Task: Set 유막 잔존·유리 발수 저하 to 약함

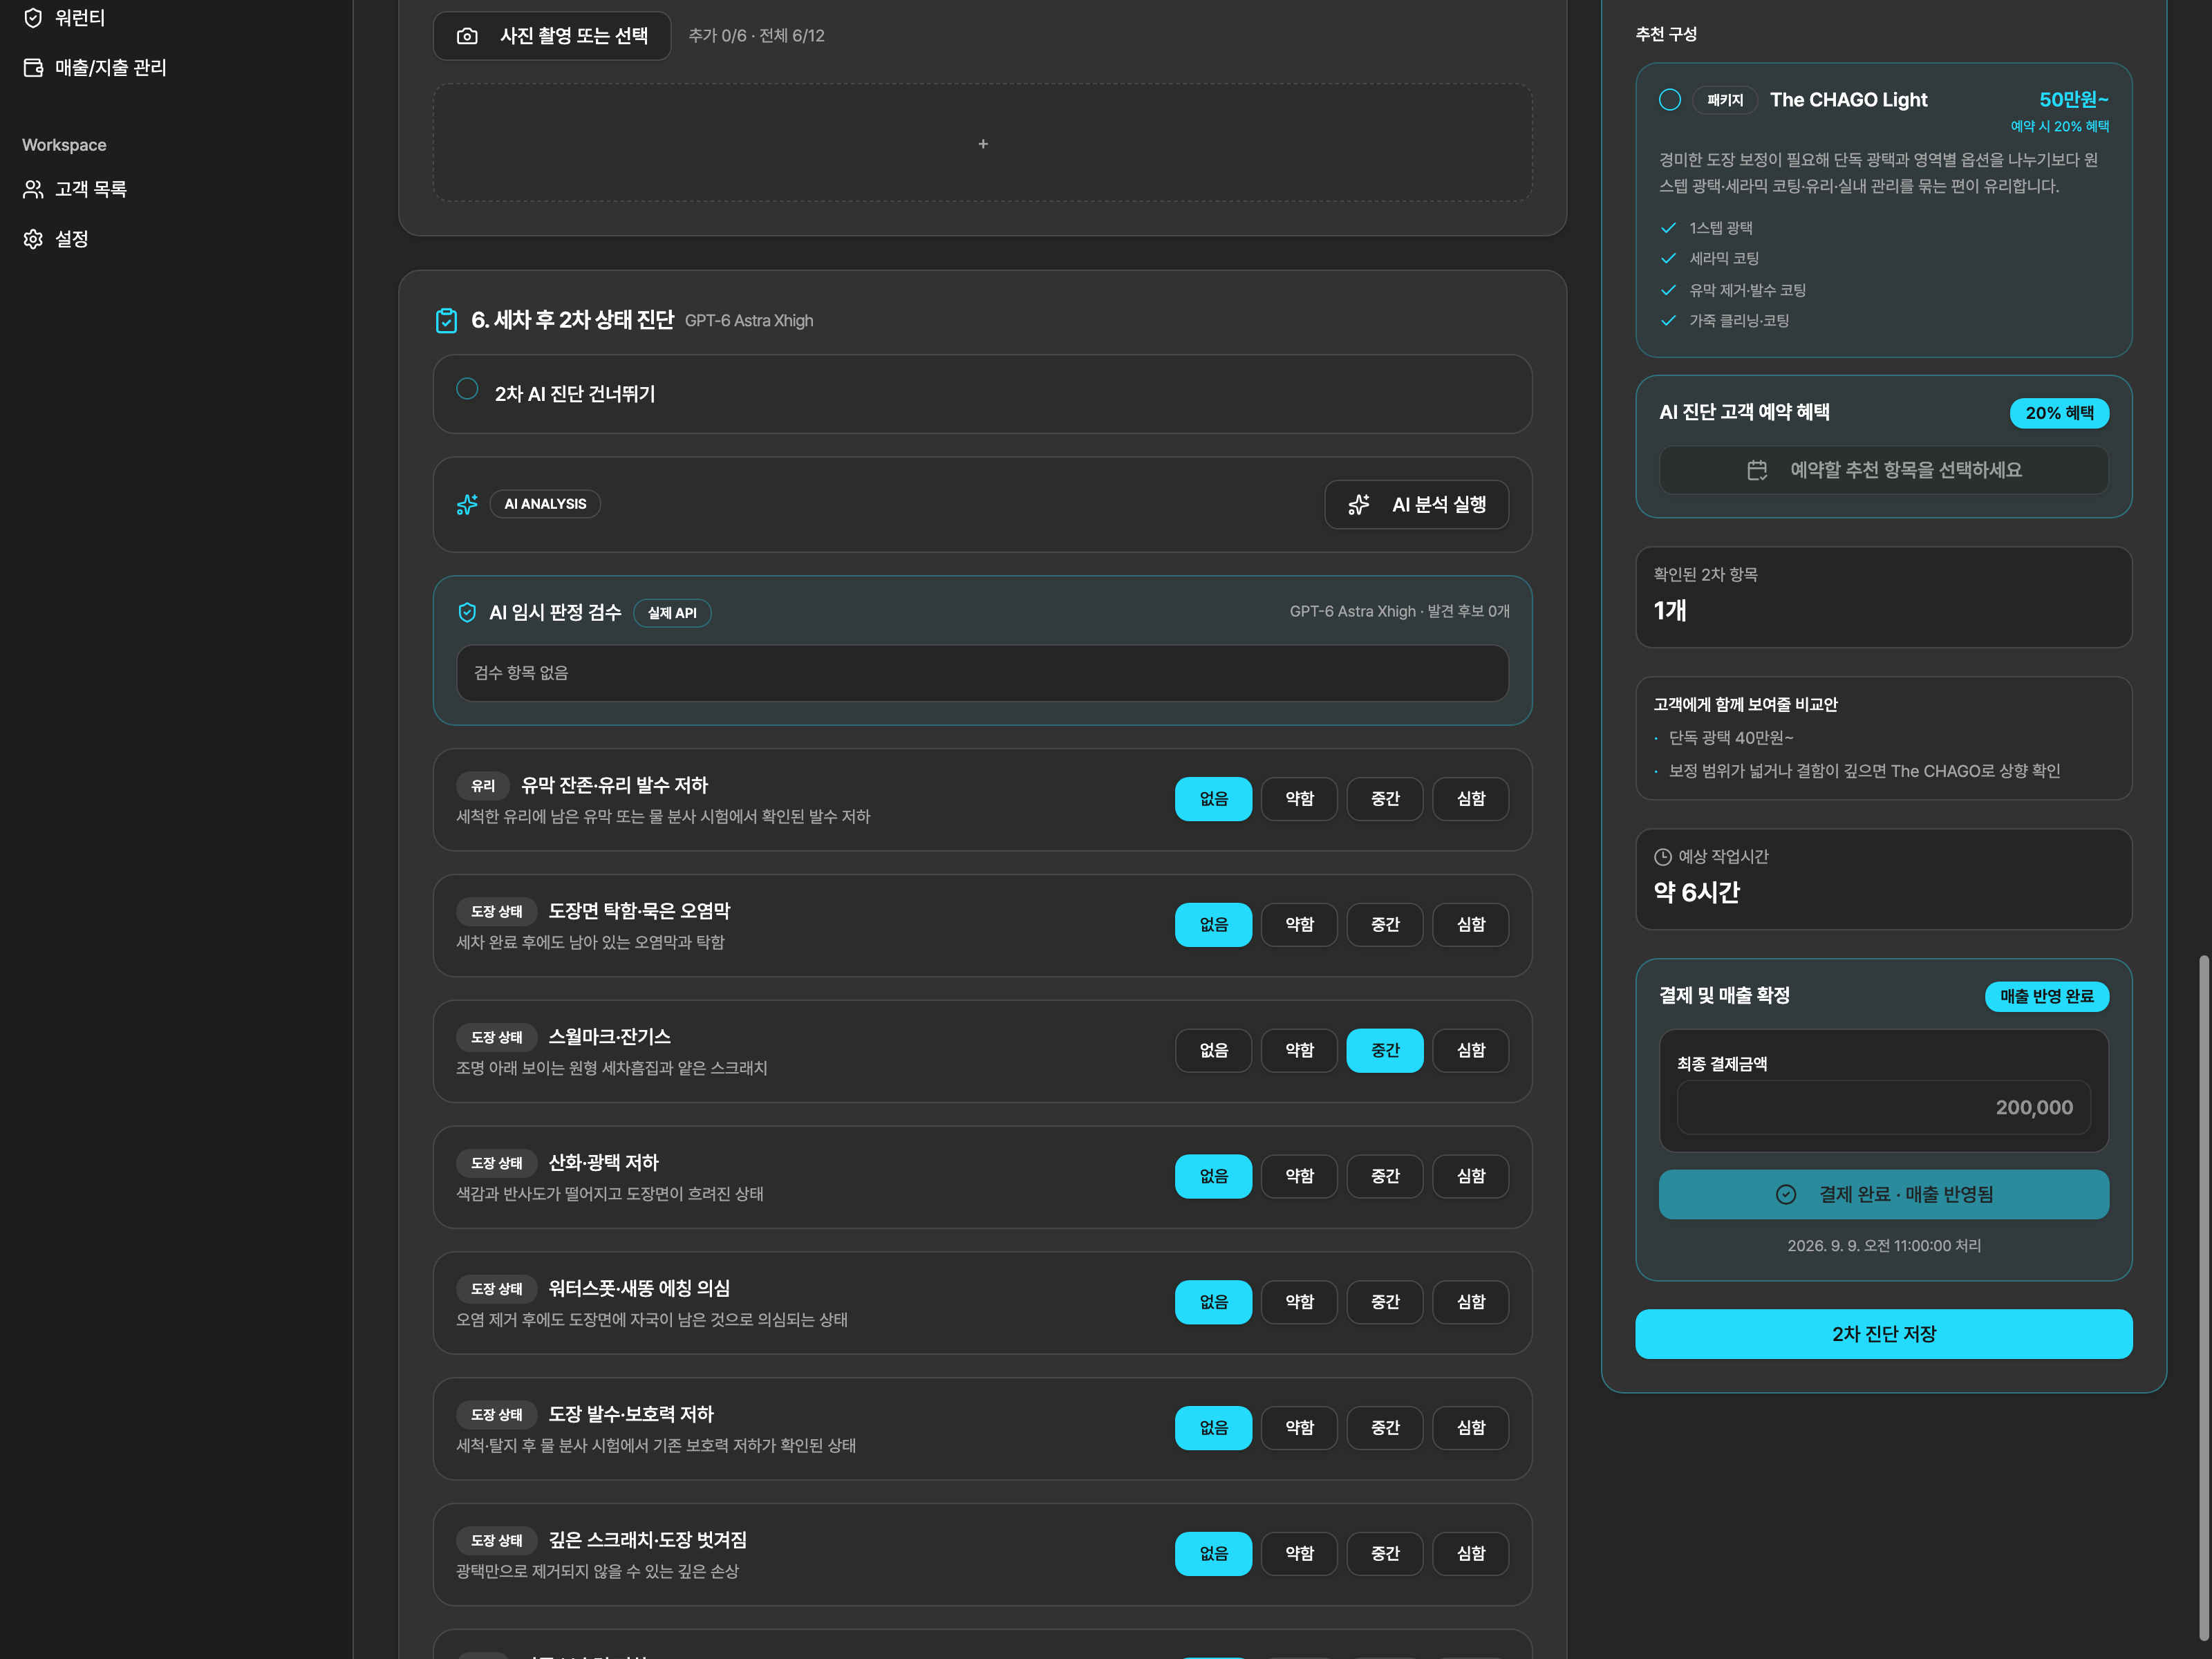Action: [x=1299, y=799]
